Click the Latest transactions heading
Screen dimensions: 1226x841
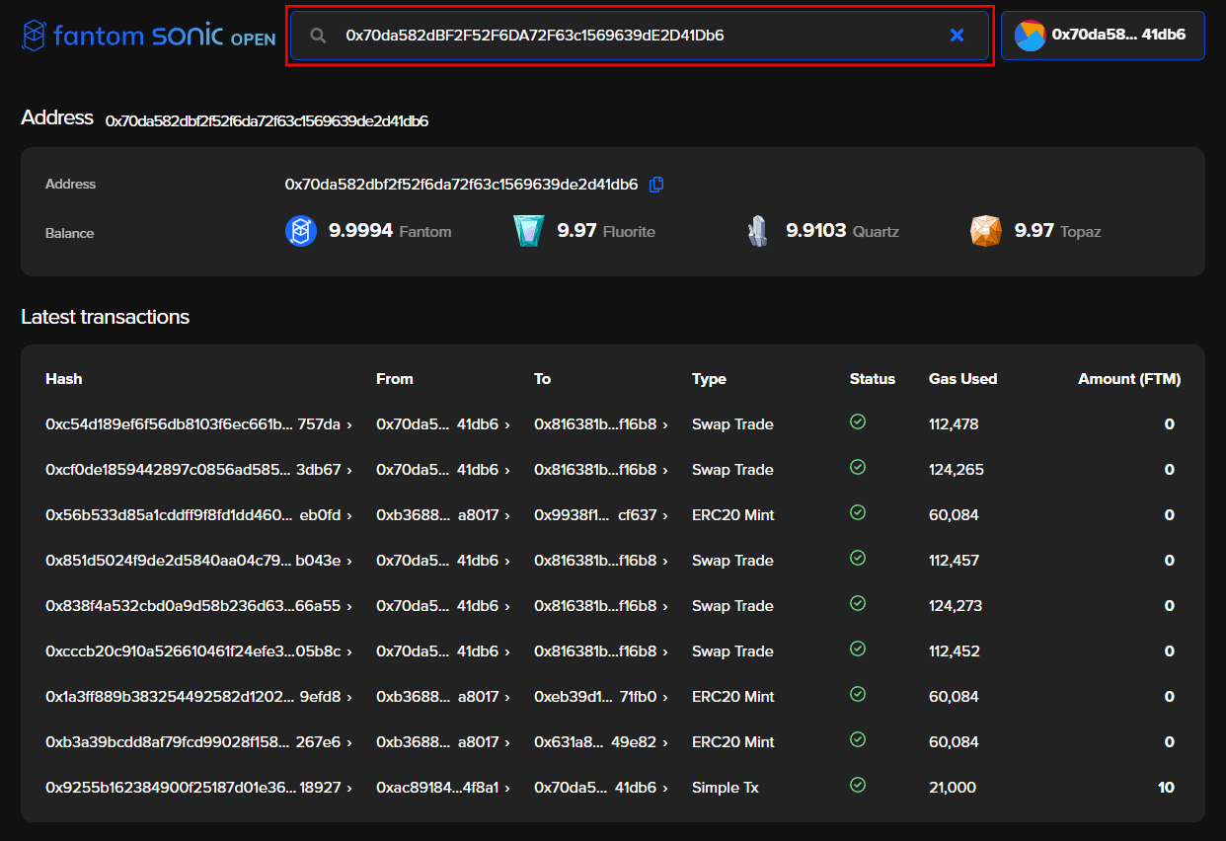106,317
